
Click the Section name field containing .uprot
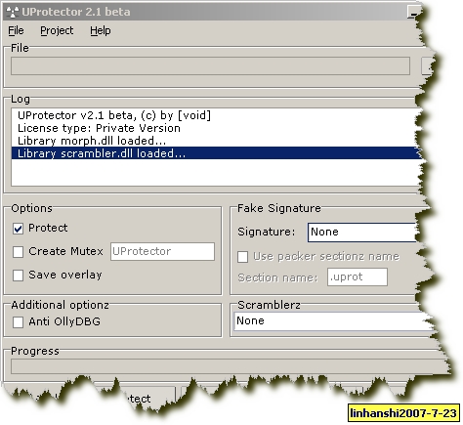pyautogui.click(x=358, y=277)
